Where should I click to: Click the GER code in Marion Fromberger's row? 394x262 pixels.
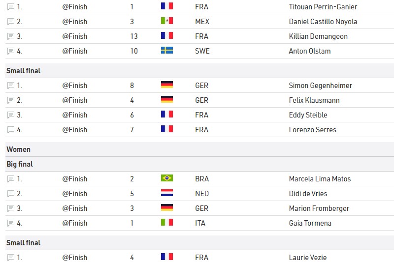(201, 208)
